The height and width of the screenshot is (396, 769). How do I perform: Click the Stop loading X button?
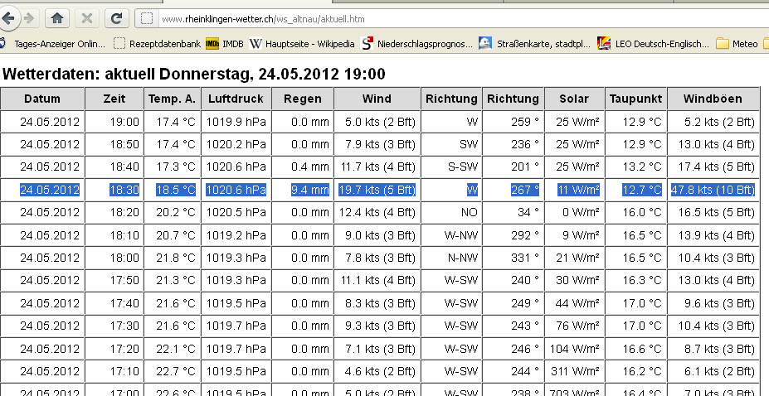[x=87, y=18]
